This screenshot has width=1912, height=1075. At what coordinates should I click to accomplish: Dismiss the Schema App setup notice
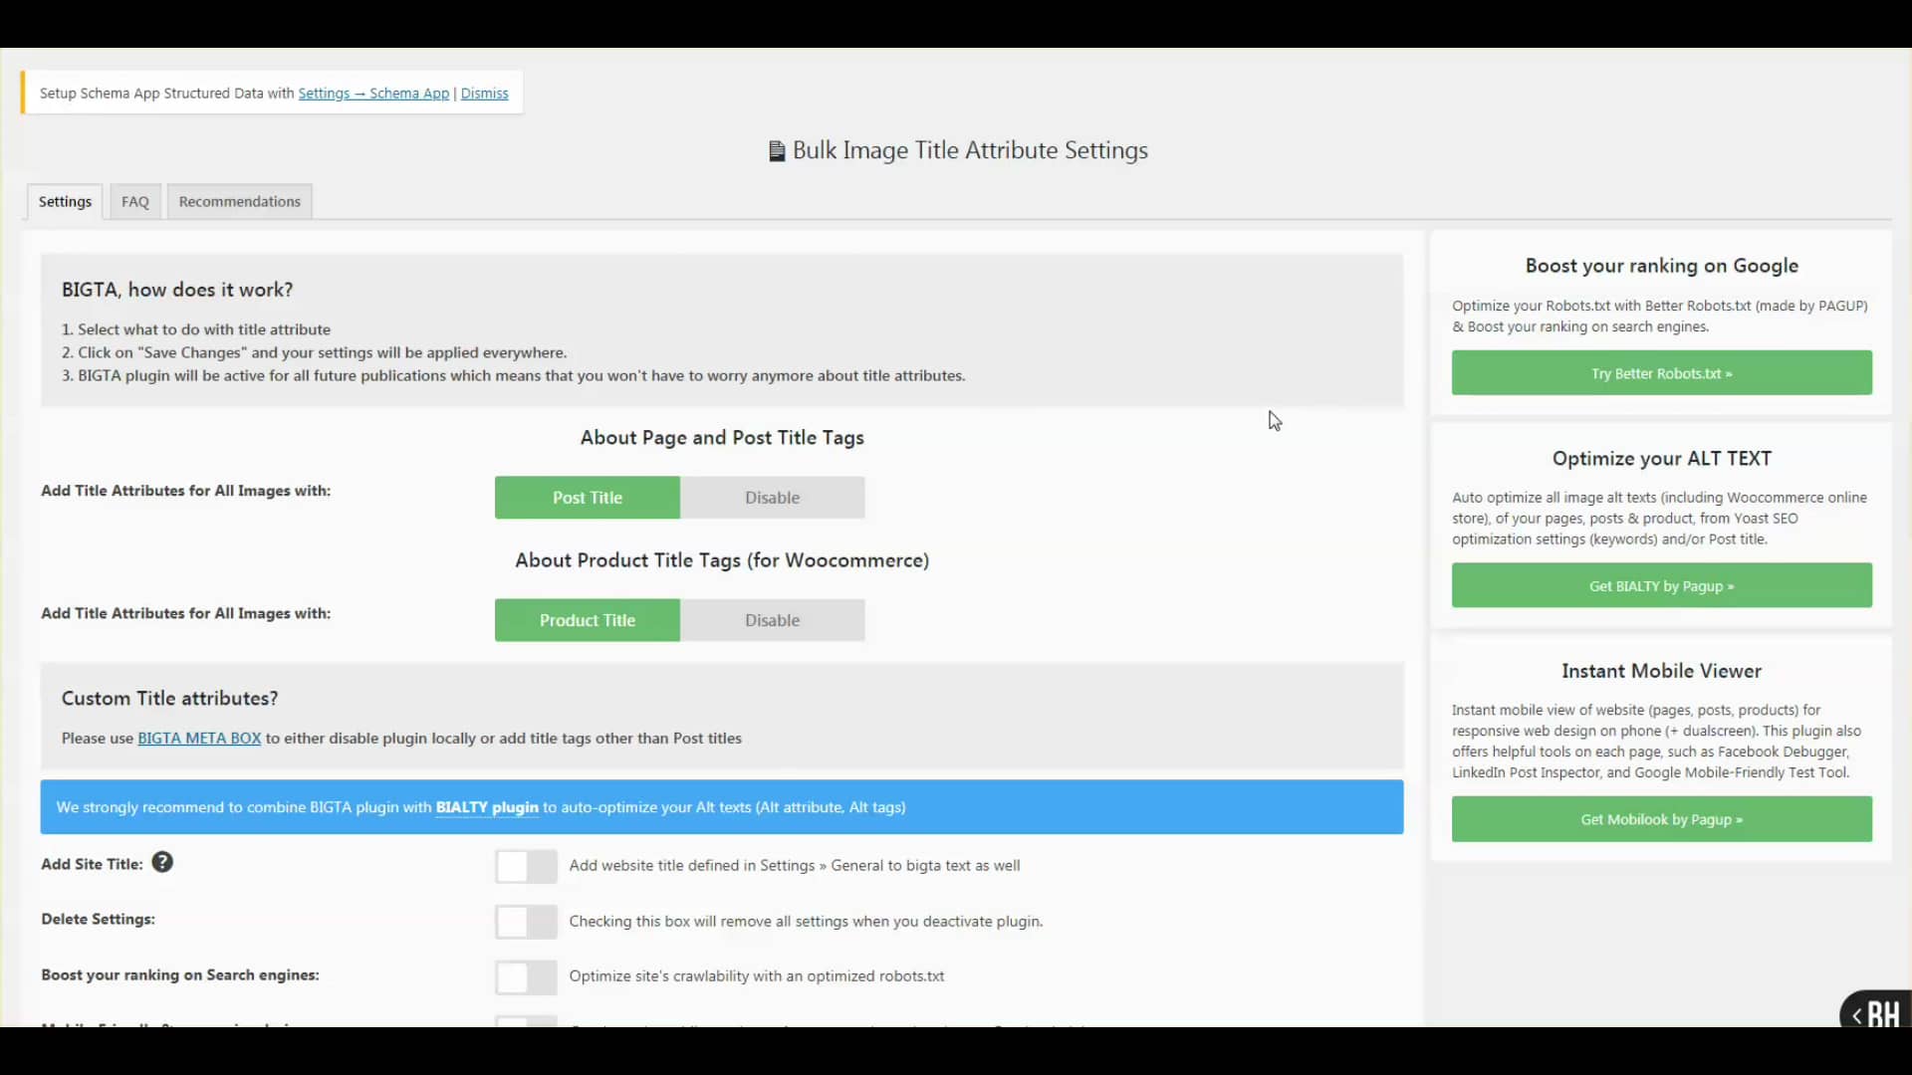pyautogui.click(x=484, y=93)
